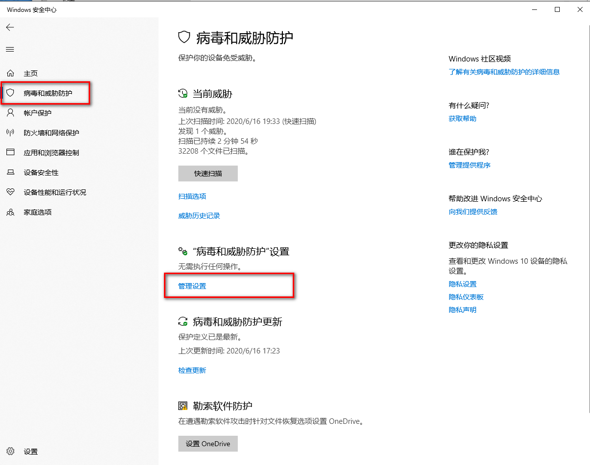点击左下角的设置齿轮图标
The height and width of the screenshot is (465, 590).
[11, 452]
